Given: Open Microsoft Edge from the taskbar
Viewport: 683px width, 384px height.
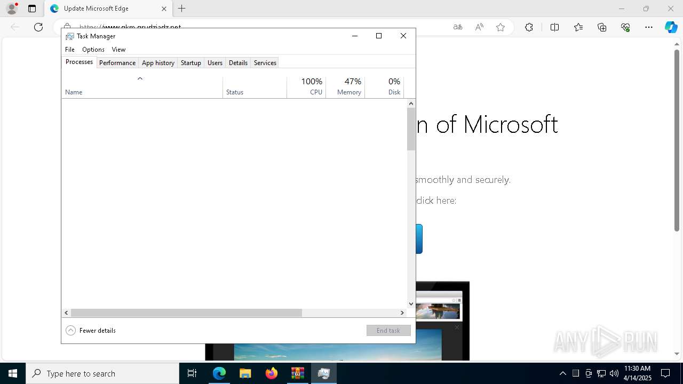Looking at the screenshot, I should pyautogui.click(x=219, y=373).
